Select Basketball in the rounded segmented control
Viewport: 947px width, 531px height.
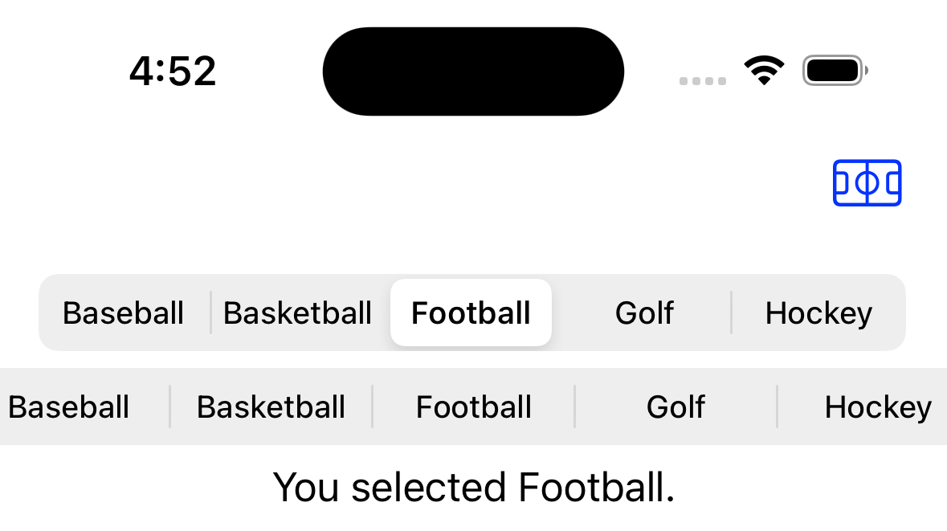point(298,312)
